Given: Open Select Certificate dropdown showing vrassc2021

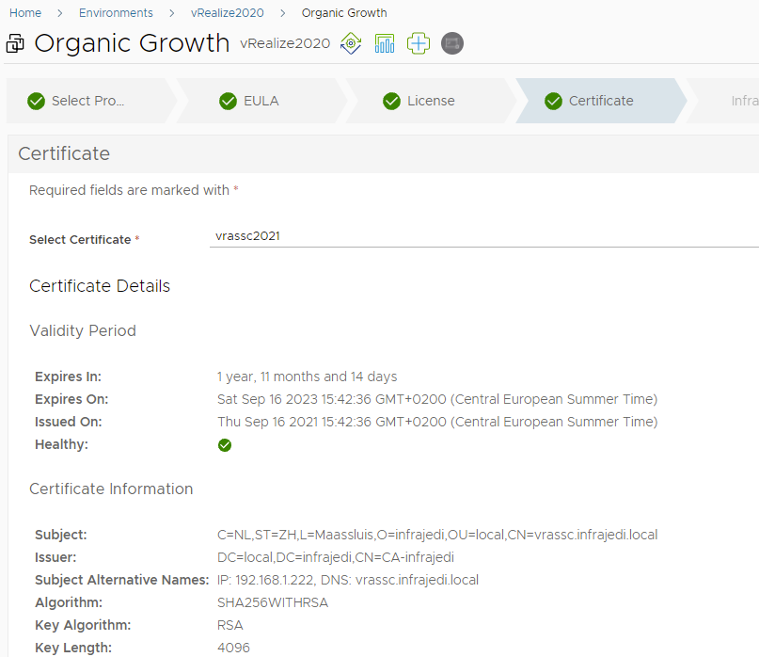Looking at the screenshot, I should 484,236.
